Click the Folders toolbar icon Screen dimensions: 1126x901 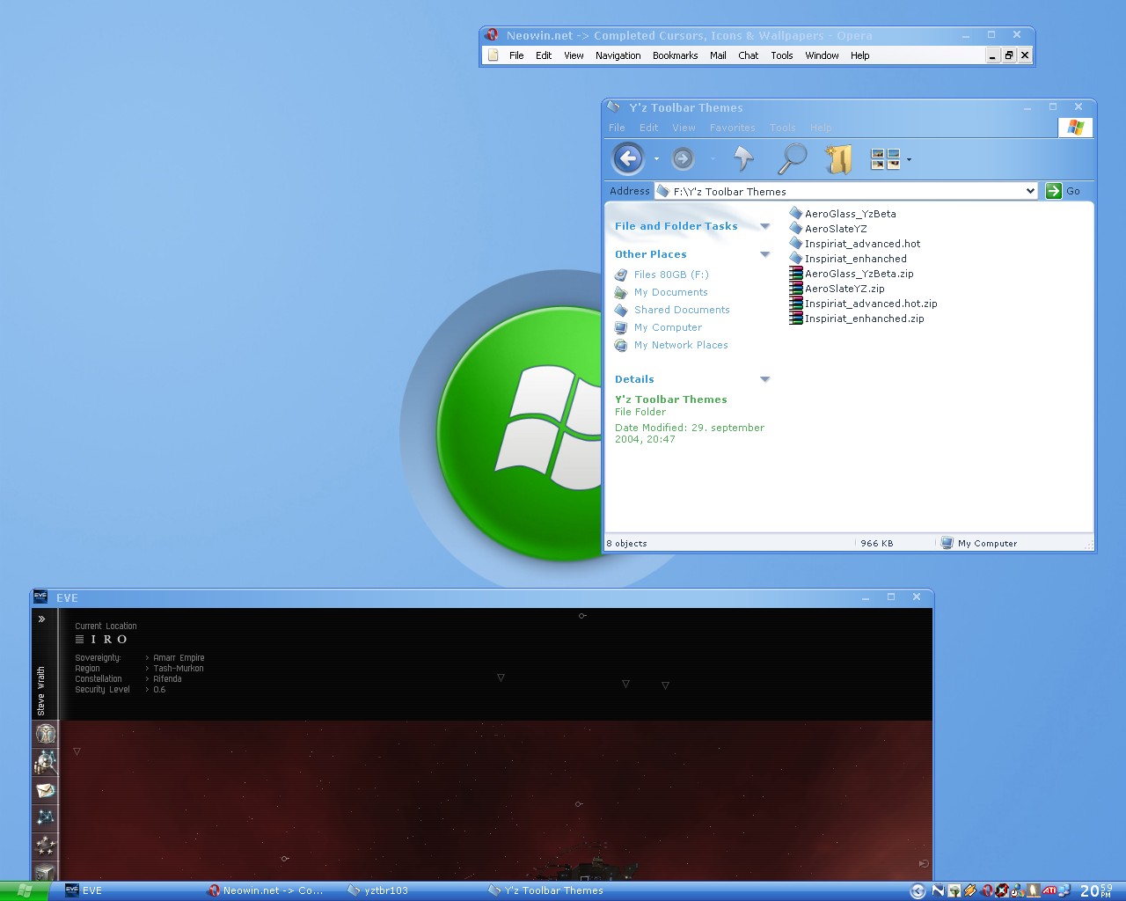pyautogui.click(x=839, y=159)
